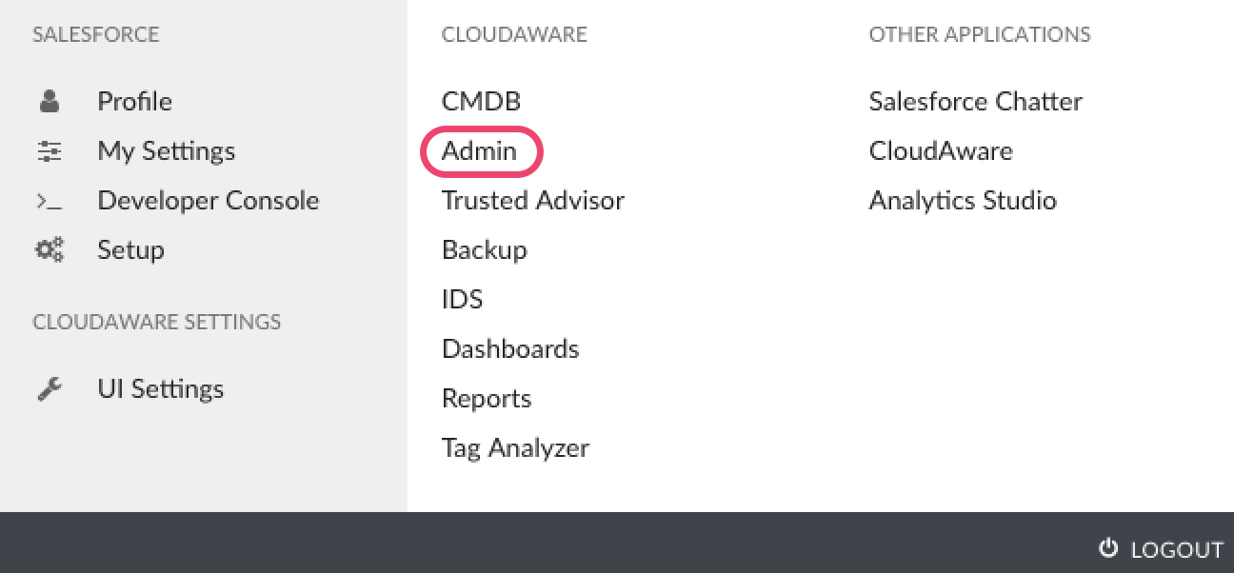Open UI Settings

[x=161, y=389]
